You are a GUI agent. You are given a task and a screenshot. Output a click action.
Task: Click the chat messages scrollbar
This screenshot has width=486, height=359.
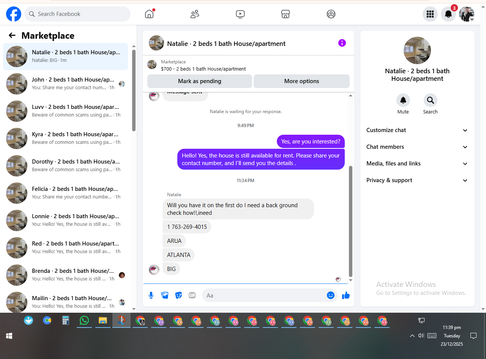coord(350,221)
